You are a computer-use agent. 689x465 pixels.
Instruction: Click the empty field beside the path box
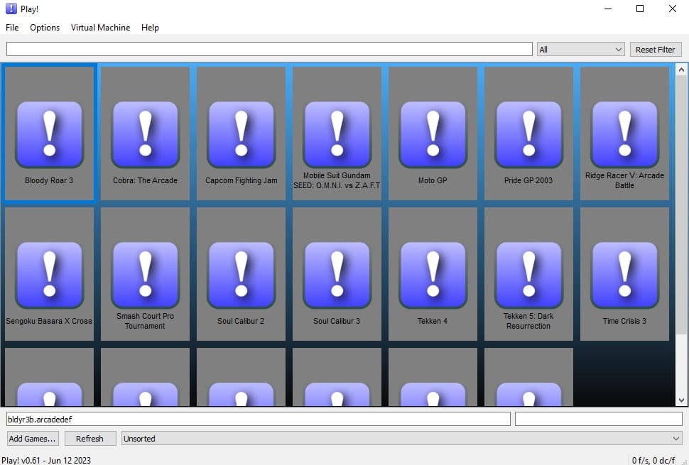[599, 419]
